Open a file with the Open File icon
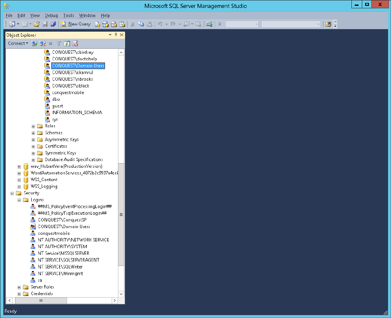Viewport: 391px width, 318px height. pos(37,24)
